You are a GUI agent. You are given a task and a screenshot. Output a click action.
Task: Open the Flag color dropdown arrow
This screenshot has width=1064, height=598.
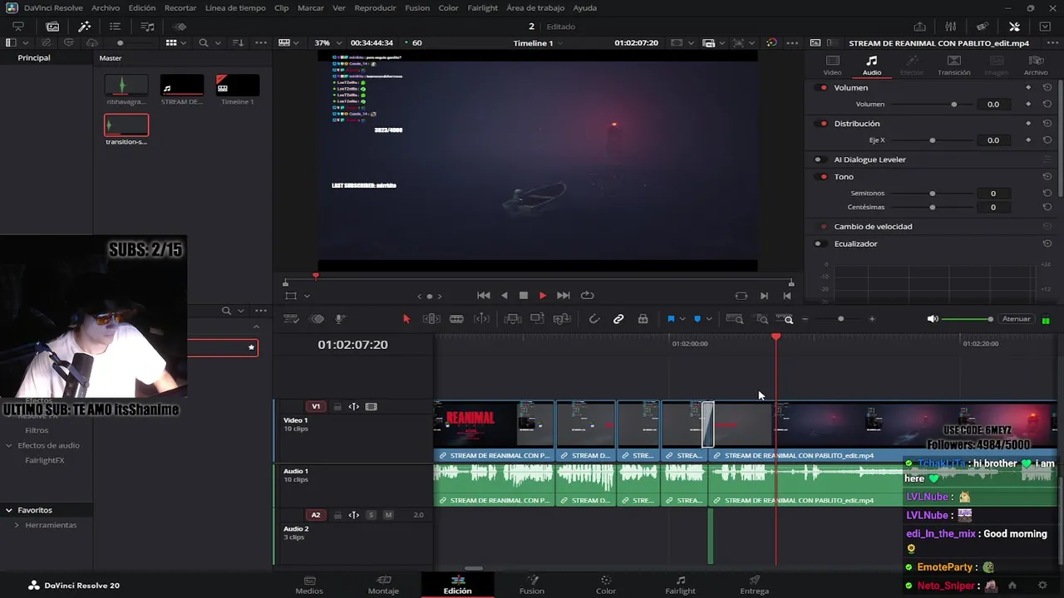pyautogui.click(x=682, y=319)
